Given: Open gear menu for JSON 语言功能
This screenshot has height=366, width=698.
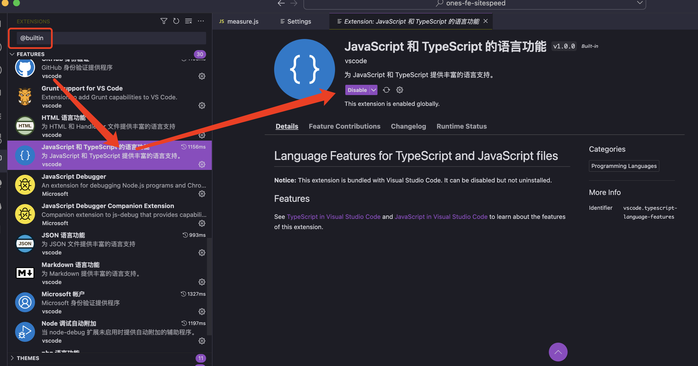Looking at the screenshot, I should (202, 253).
